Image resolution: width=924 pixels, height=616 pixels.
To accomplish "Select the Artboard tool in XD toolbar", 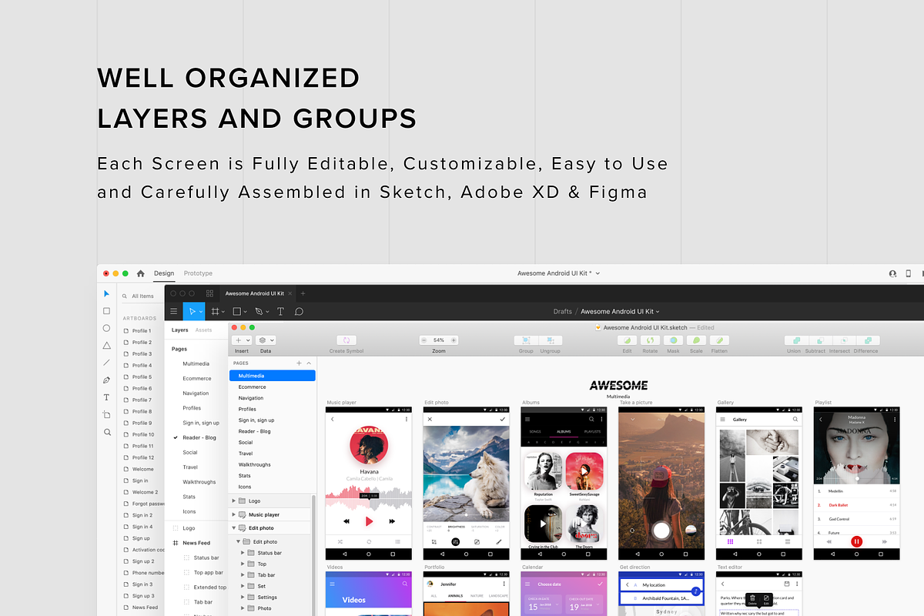I will (x=107, y=415).
